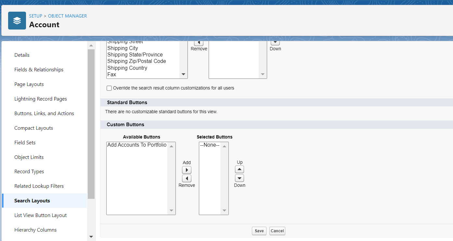Click the Object Manager stacked-layers icon
The height and width of the screenshot is (241, 453).
pos(17,20)
